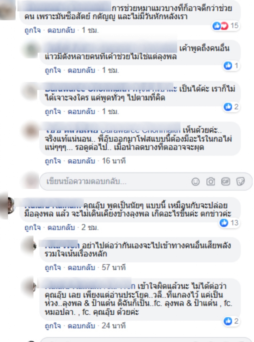Open the 24 นาที timestamp link
The image size is (254, 342).
click(x=114, y=326)
